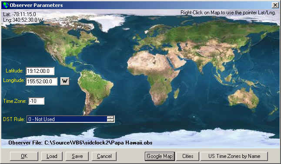Click into the Longitude input field
The height and width of the screenshot is (164, 281).
pyautogui.click(x=42, y=82)
